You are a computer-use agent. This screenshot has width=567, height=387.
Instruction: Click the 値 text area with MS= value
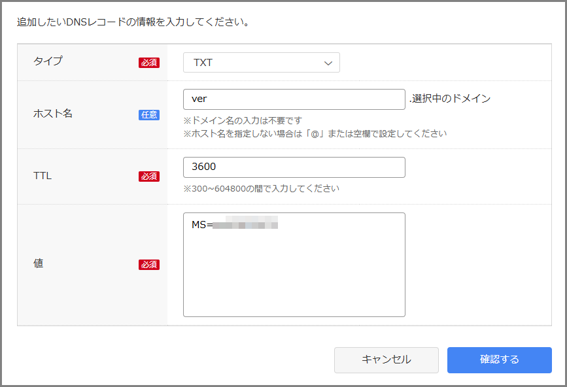294,265
